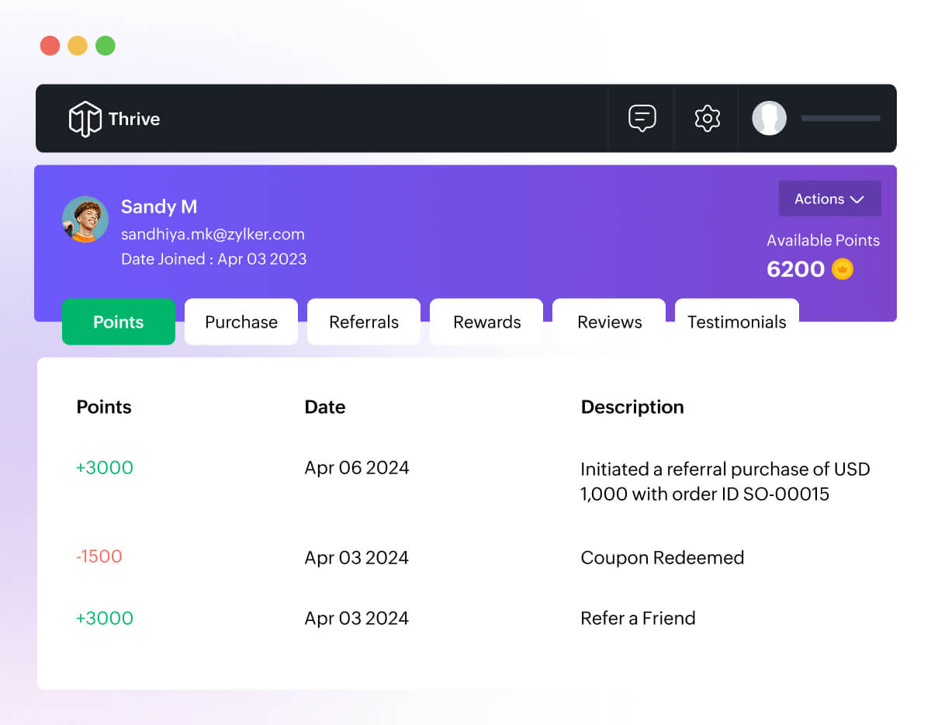
Task: Sort by the Date column header
Action: tap(325, 408)
